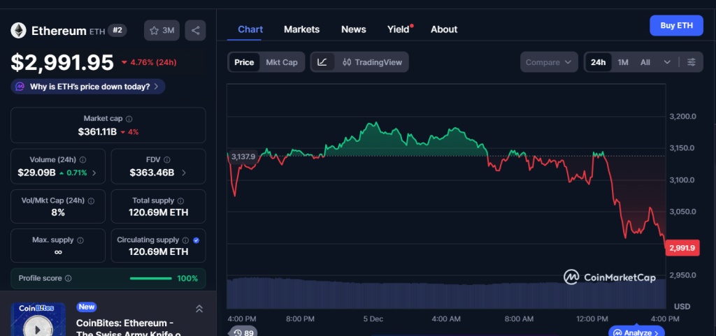Click the $363.46B FDV value
The width and height of the screenshot is (716, 336).
(x=152, y=173)
